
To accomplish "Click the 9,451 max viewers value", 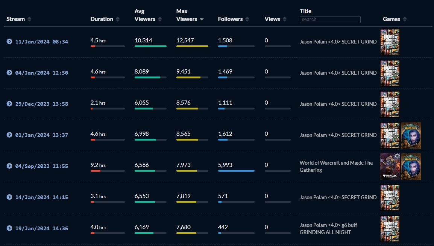I will (x=183, y=72).
